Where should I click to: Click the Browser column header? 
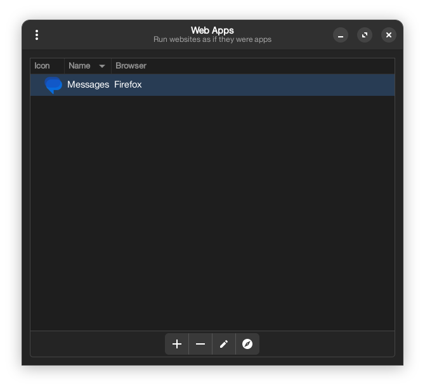click(253, 66)
